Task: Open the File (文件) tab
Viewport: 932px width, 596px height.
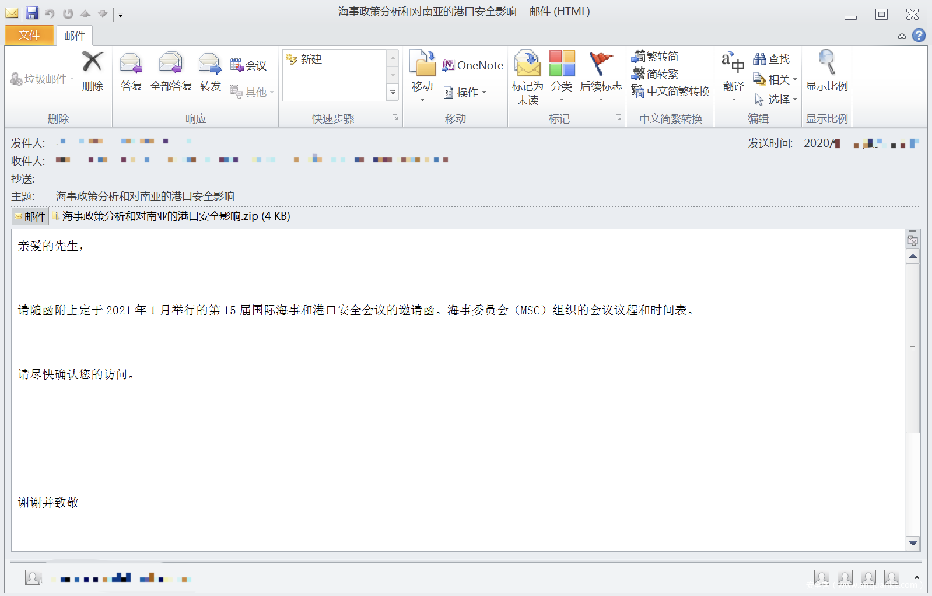Action: coord(29,36)
